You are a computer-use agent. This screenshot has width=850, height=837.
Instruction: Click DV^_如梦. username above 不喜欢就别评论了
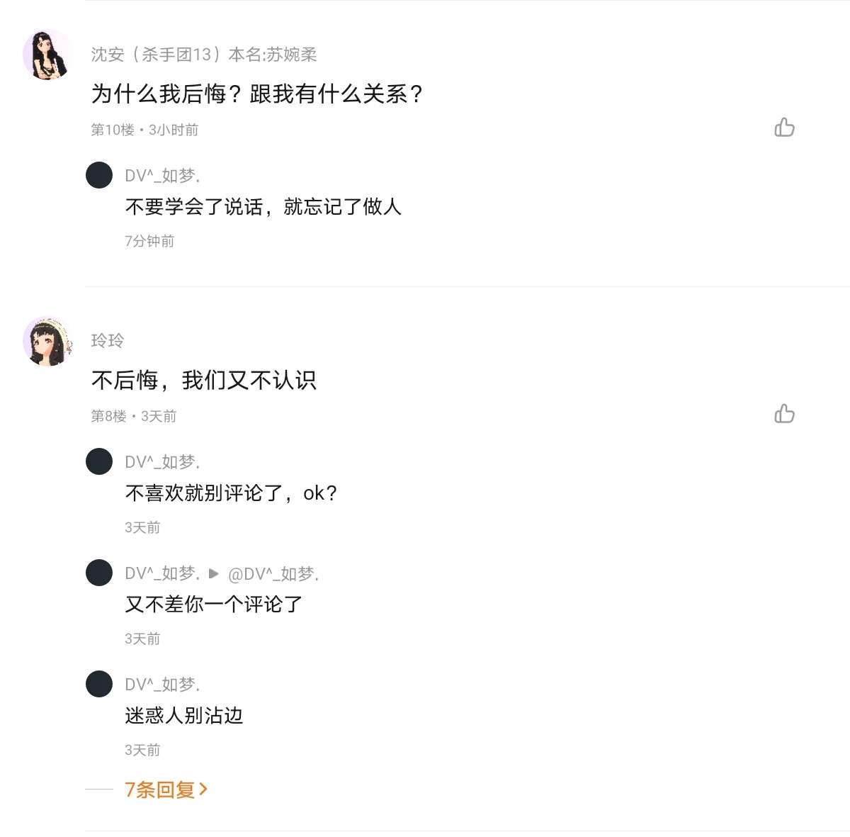pyautogui.click(x=162, y=462)
